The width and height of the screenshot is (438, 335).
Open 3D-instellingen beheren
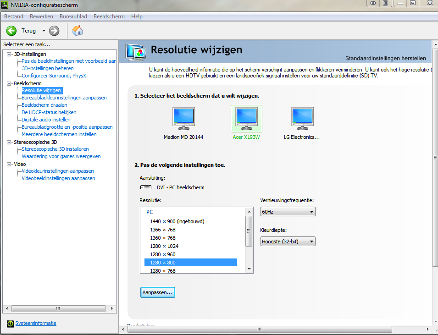pos(48,68)
